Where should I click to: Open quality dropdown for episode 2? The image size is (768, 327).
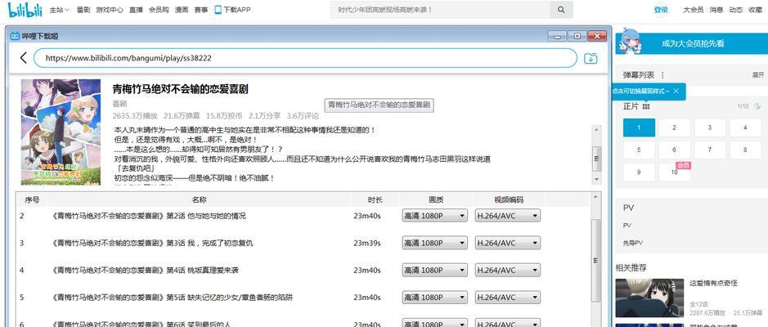[x=434, y=215]
